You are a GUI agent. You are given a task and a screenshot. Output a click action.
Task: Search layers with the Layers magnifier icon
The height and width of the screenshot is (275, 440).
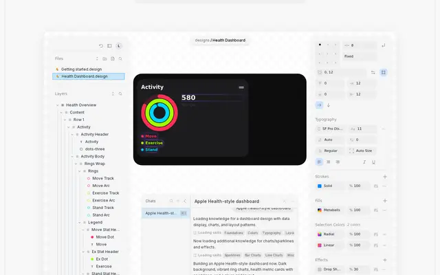(x=120, y=93)
